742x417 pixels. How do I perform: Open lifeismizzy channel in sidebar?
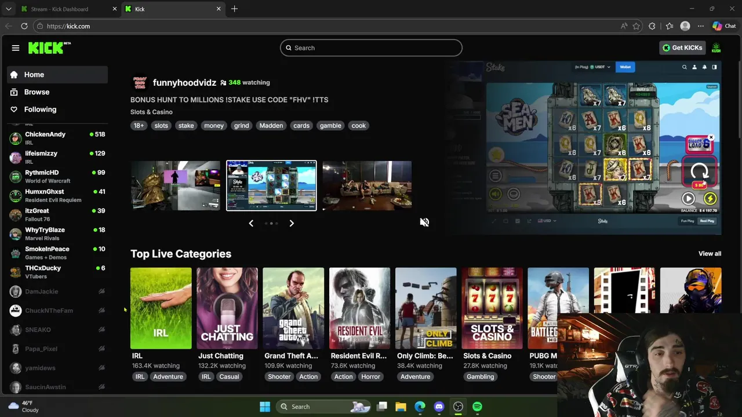click(57, 158)
